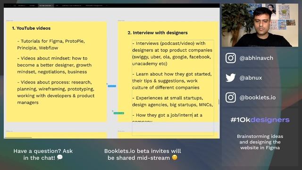Click the canvas horizontal scrollbar thumb
This screenshot has width=302, height=170.
(18, 137)
